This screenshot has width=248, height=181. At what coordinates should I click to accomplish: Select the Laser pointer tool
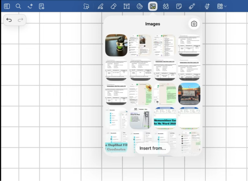[x=192, y=6]
